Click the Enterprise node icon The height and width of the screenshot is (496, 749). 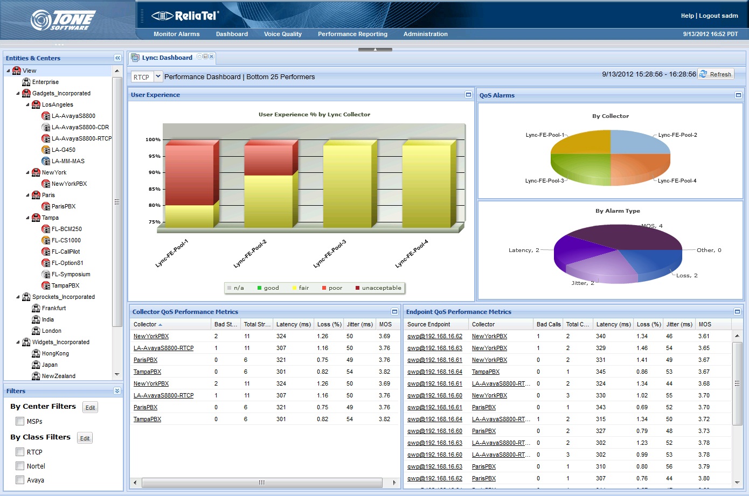pos(26,82)
